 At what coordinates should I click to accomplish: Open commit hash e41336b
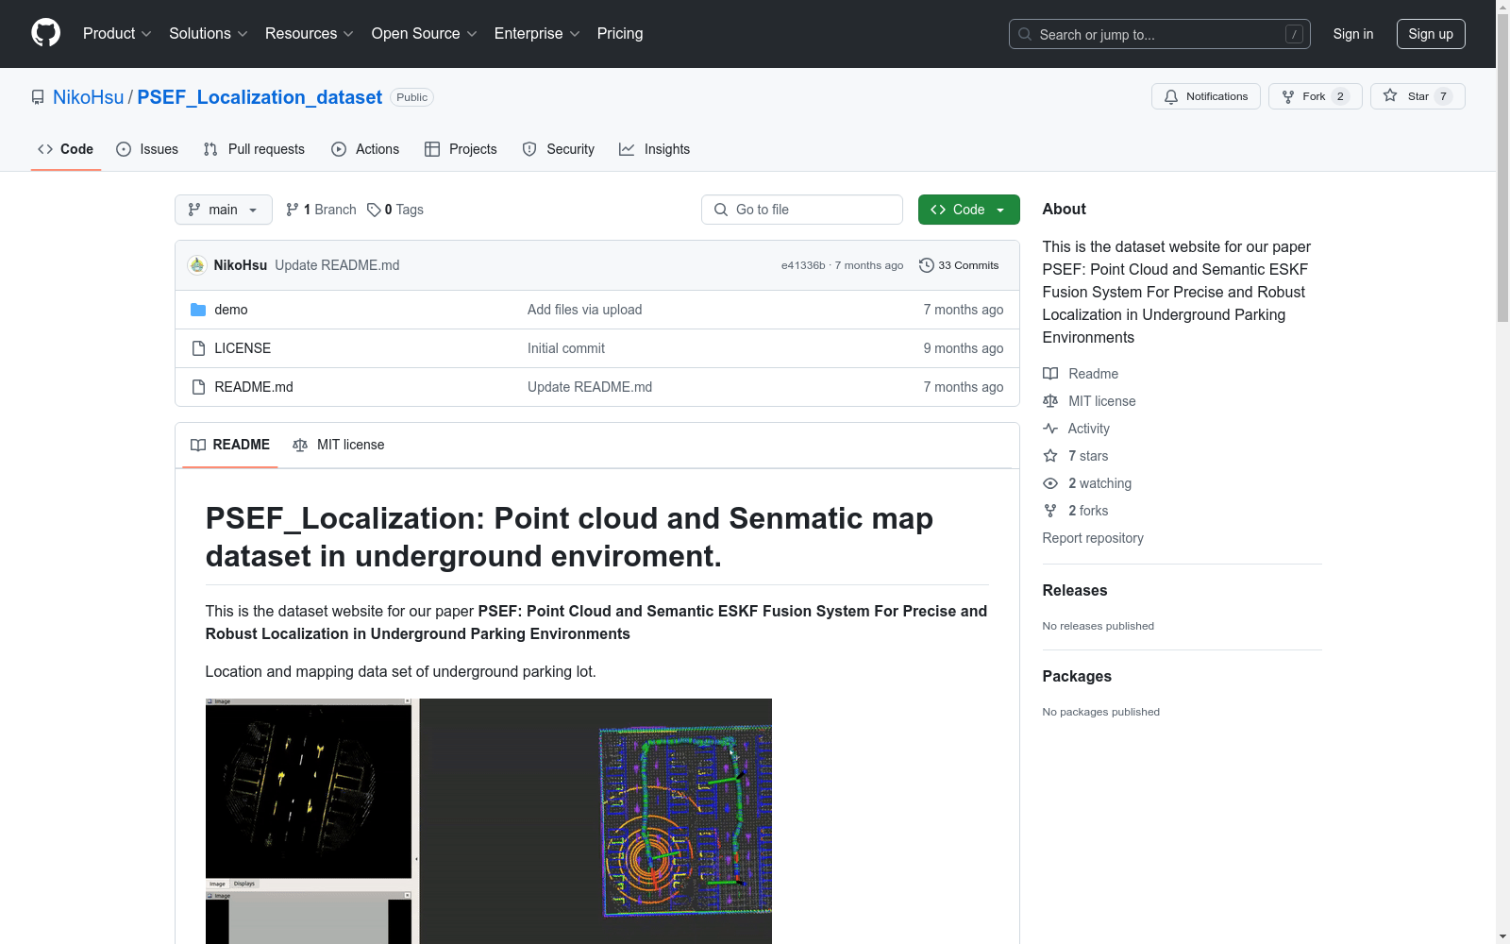pos(803,265)
